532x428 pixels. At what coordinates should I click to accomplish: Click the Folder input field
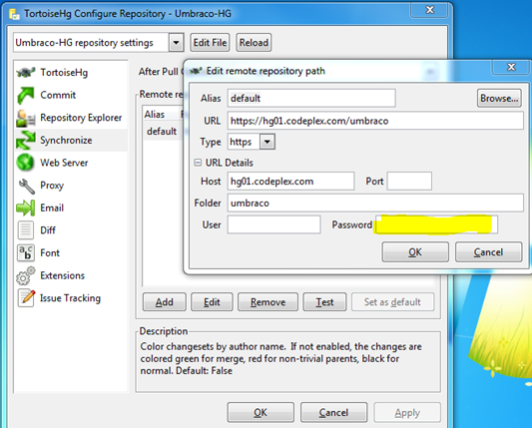pos(375,203)
